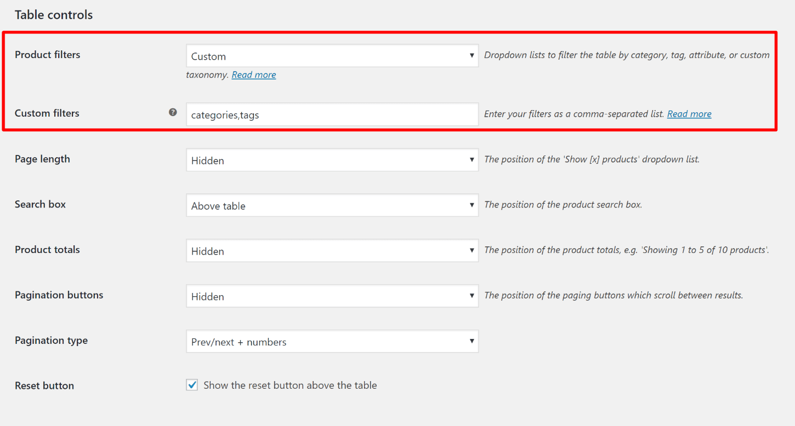Image resolution: width=795 pixels, height=426 pixels.
Task: Click the Product filters dropdown arrow
Action: click(472, 56)
